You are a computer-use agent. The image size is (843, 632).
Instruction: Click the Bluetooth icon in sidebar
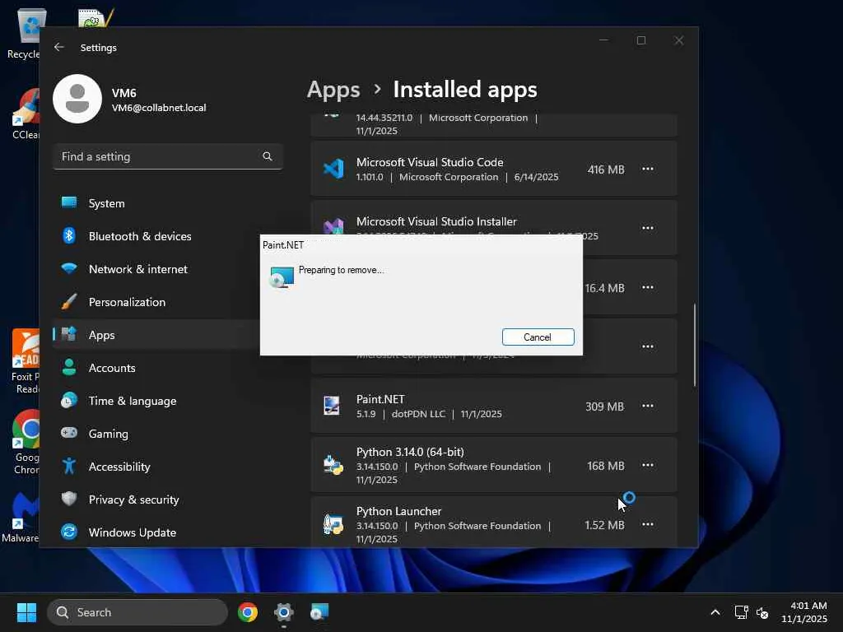[x=69, y=235]
